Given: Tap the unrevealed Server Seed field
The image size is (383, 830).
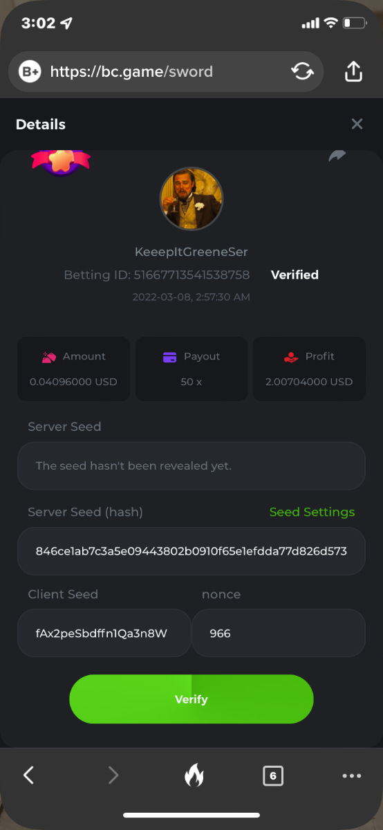Looking at the screenshot, I should point(192,465).
